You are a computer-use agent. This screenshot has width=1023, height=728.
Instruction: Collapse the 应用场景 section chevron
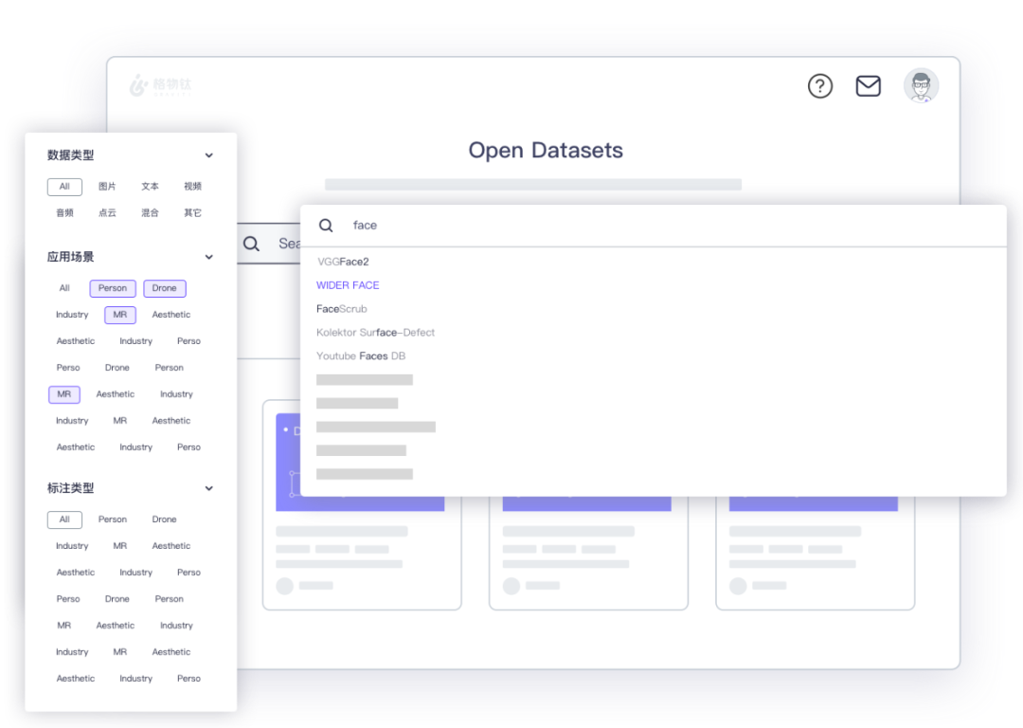[x=209, y=257]
